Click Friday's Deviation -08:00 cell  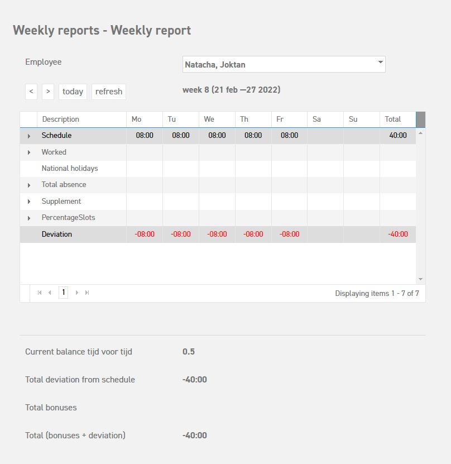coord(289,235)
